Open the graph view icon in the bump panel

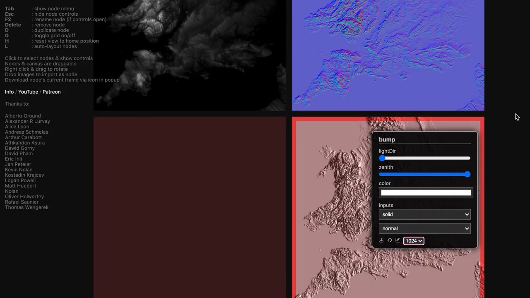point(397,240)
